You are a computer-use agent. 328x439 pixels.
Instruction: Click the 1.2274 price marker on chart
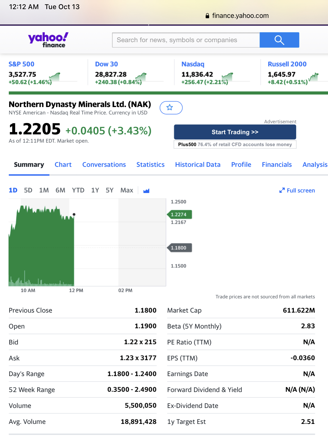click(x=179, y=215)
